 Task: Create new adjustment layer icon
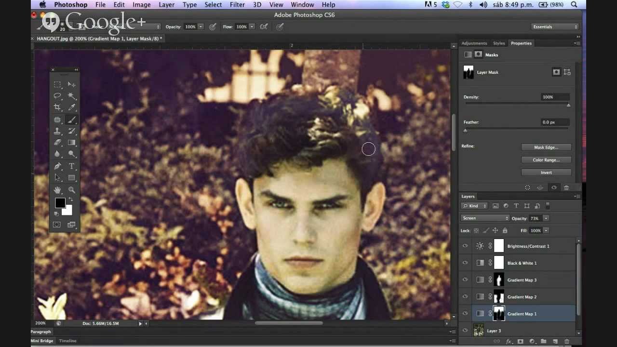pyautogui.click(x=532, y=341)
